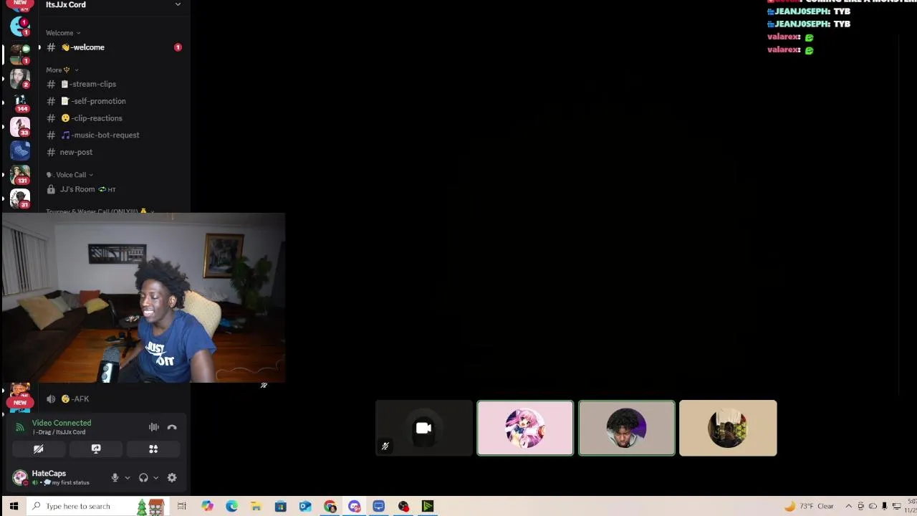Open the blue server icon without badge
This screenshot has width=917, height=516.
pyautogui.click(x=20, y=150)
